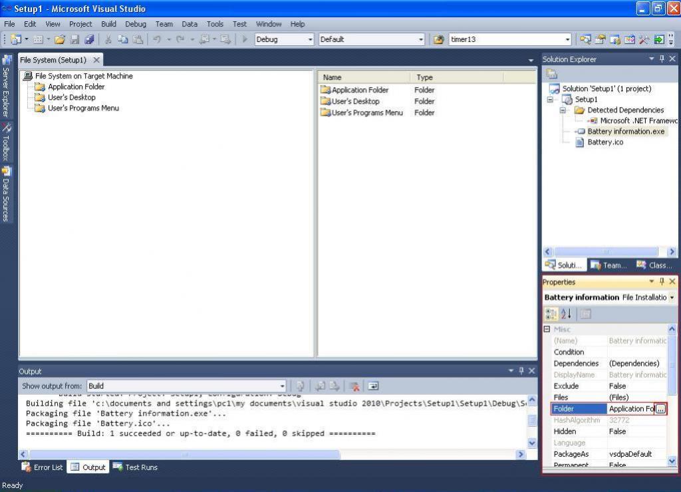
Task: Switch to the Error List tab
Action: (43, 467)
